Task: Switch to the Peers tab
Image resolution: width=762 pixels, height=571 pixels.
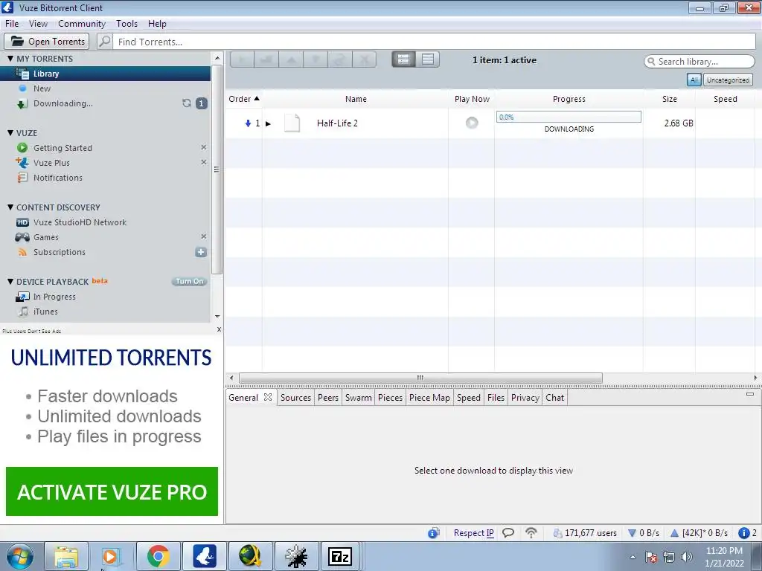Action: (x=328, y=398)
